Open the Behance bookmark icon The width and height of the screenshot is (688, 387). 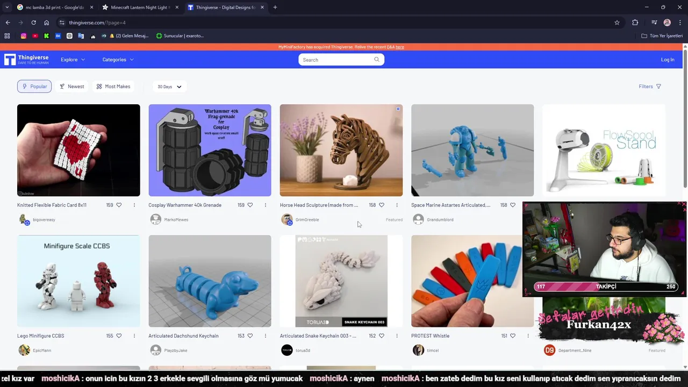point(58,36)
